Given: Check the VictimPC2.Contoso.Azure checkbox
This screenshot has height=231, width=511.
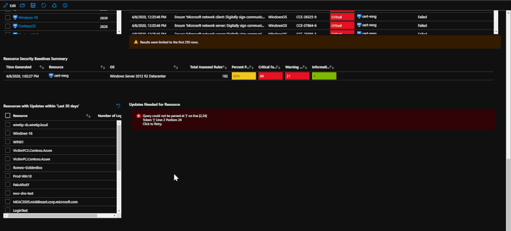Looking at the screenshot, I should [x=8, y=151].
